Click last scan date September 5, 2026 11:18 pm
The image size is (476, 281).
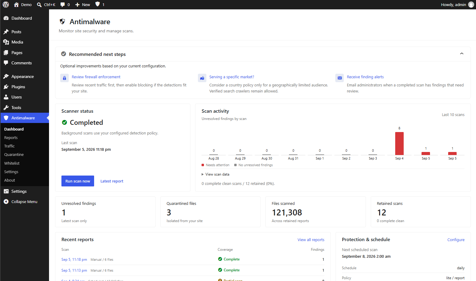tap(86, 150)
